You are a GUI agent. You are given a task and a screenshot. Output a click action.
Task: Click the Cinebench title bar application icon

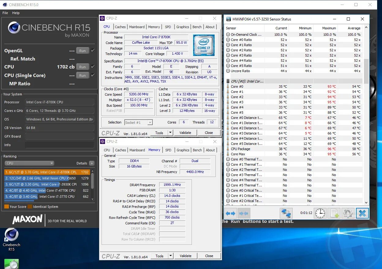tap(5, 5)
